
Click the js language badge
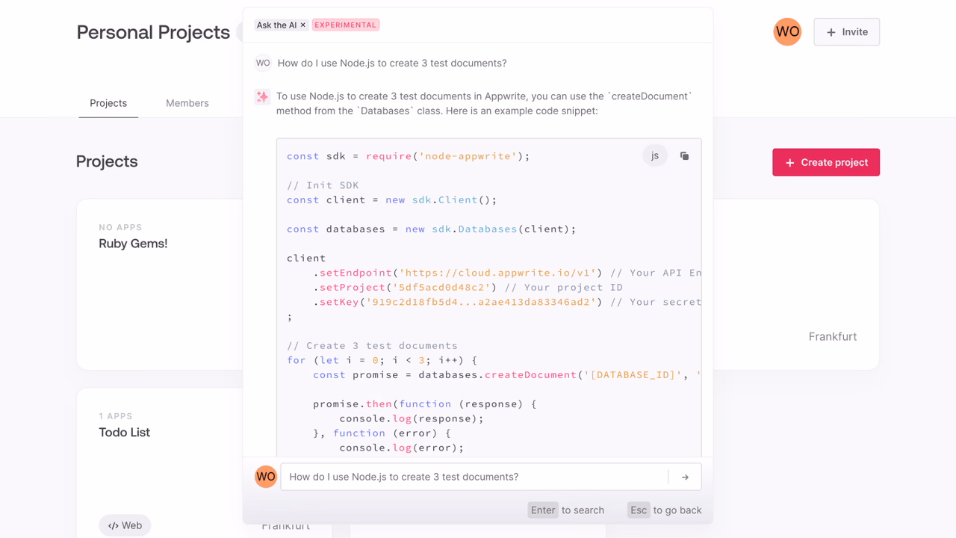point(655,155)
